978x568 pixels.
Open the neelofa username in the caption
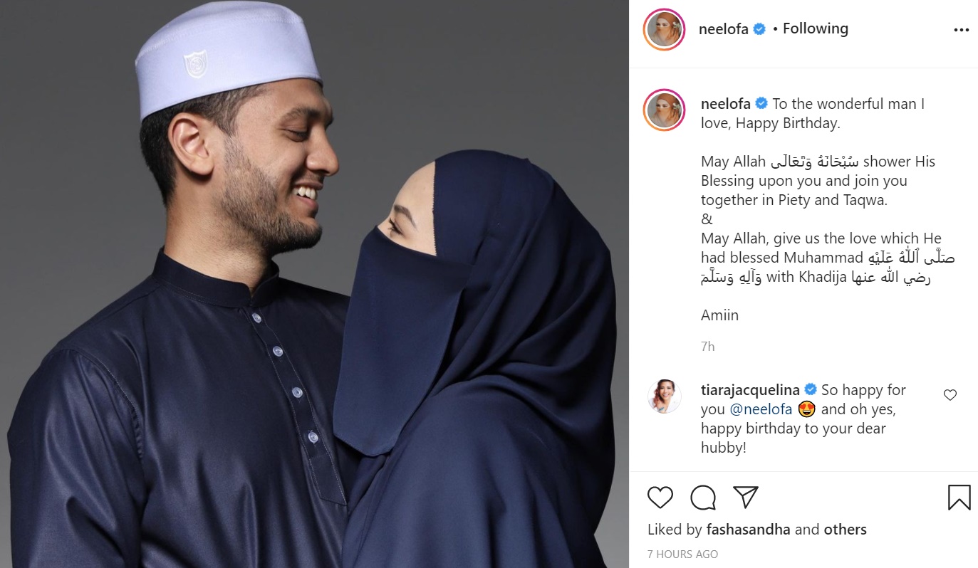[724, 104]
